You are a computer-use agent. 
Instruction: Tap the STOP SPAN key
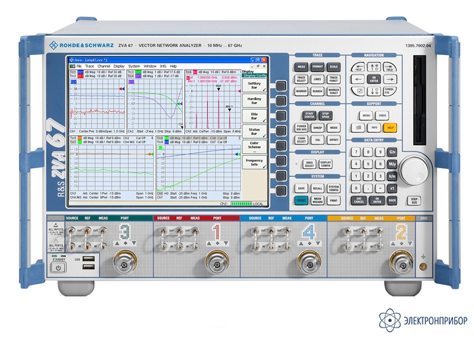326,115
